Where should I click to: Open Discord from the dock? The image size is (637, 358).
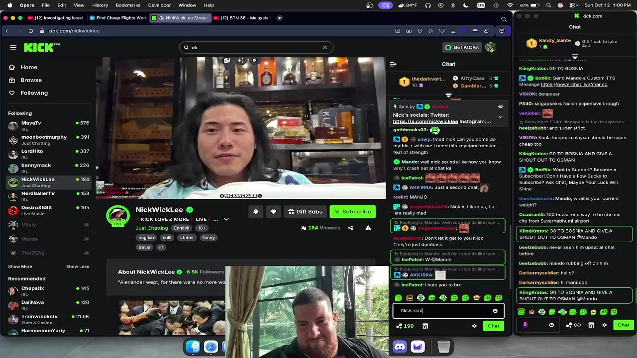[400, 347]
